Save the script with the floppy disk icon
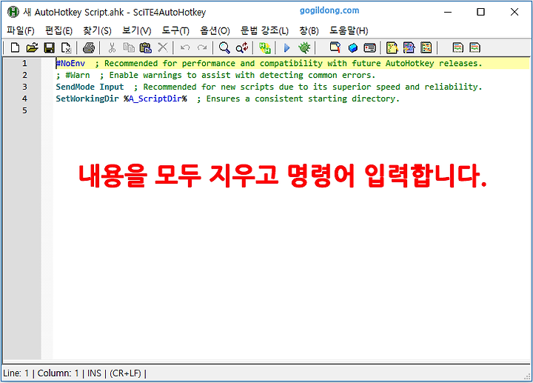 coord(50,47)
